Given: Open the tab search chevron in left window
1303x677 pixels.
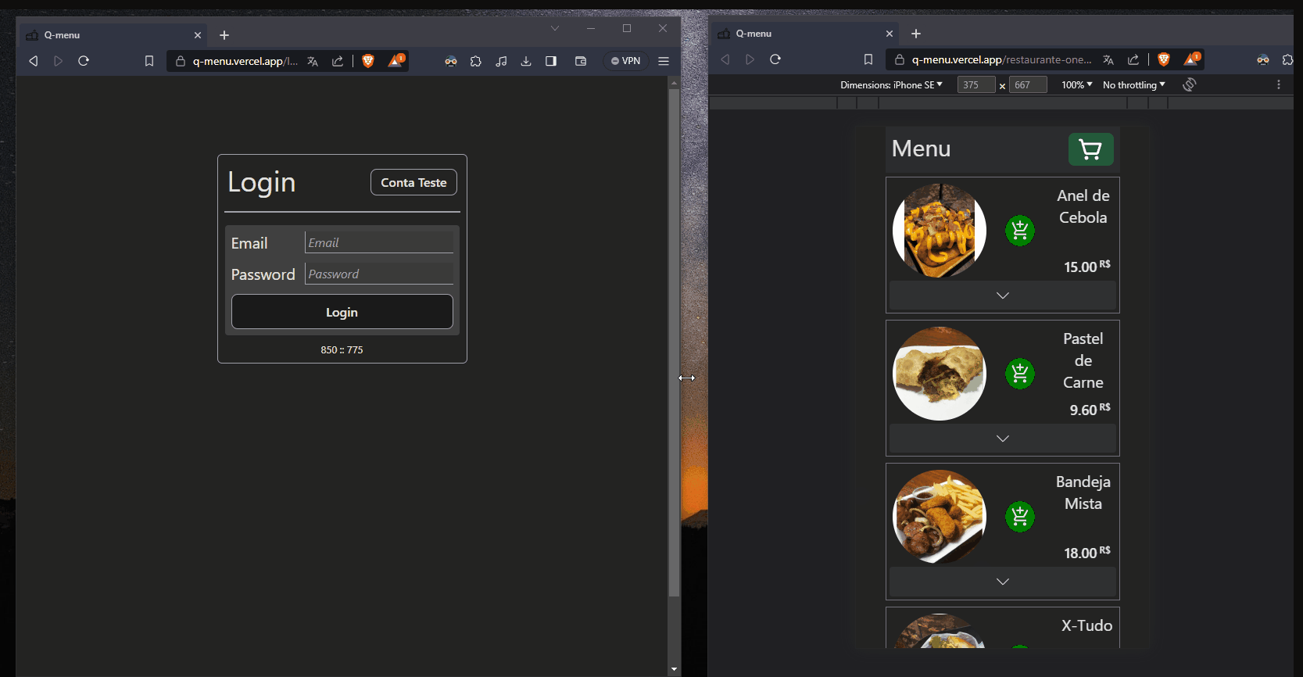Looking at the screenshot, I should pyautogui.click(x=555, y=28).
